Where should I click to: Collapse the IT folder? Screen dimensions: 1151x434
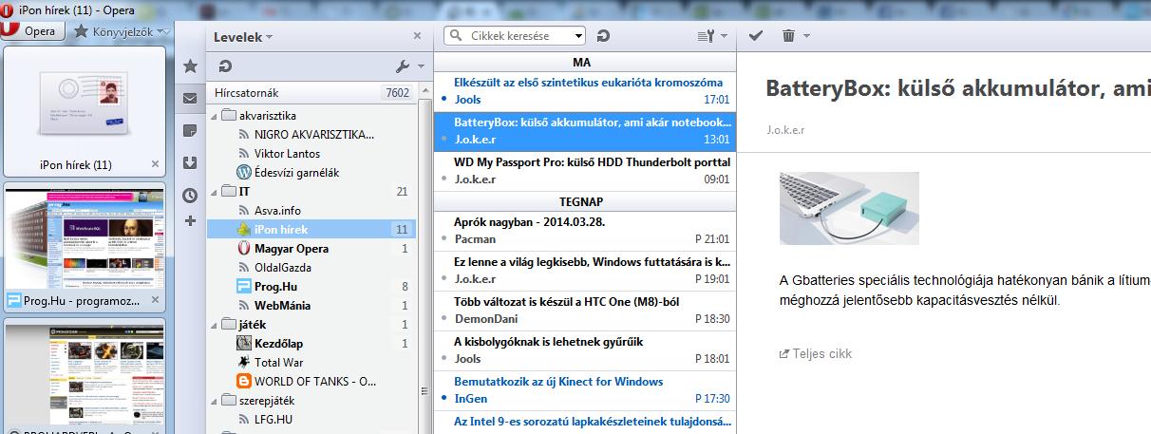point(214,192)
